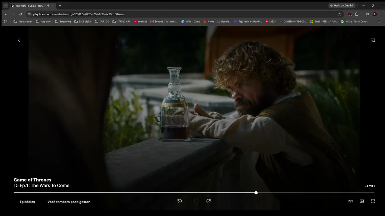Reload the current page

click(20, 14)
